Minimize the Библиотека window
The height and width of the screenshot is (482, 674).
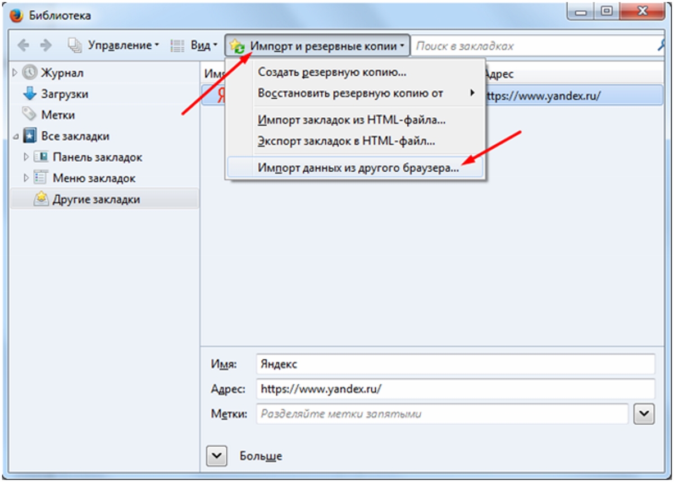pyautogui.click(x=581, y=11)
